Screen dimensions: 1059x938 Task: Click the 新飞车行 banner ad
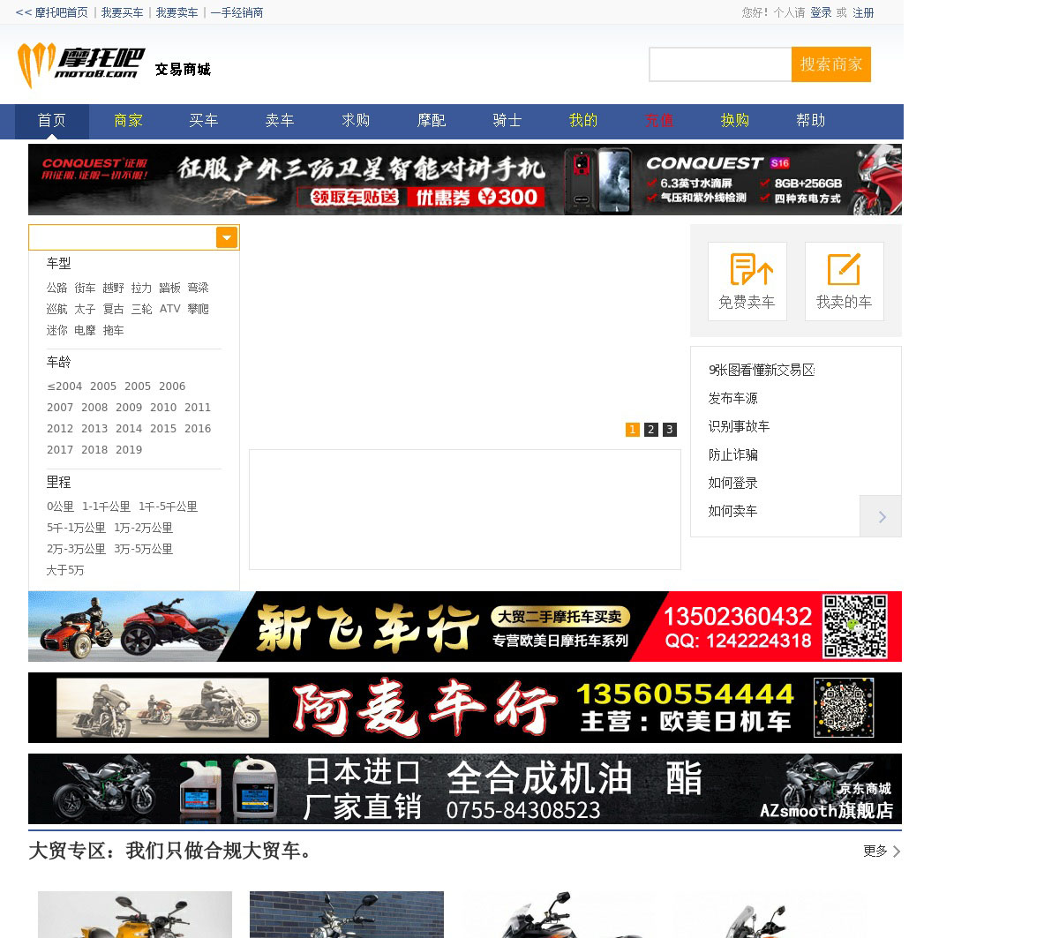pyautogui.click(x=465, y=627)
